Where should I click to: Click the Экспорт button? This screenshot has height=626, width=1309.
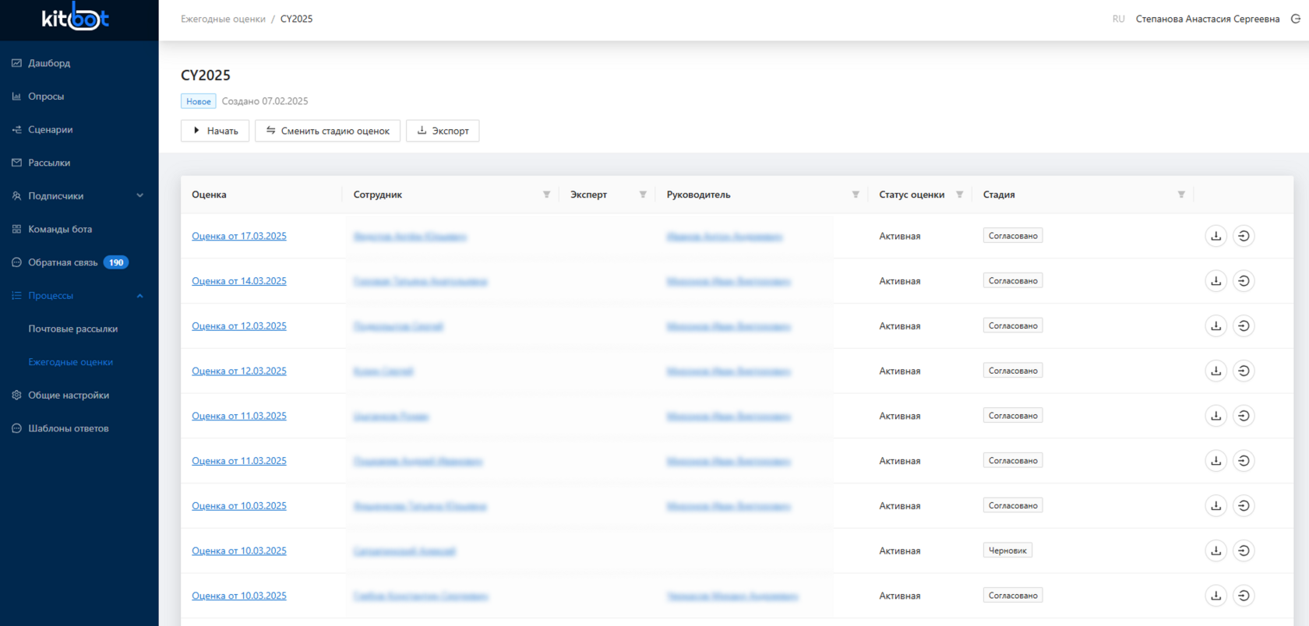[x=443, y=131]
